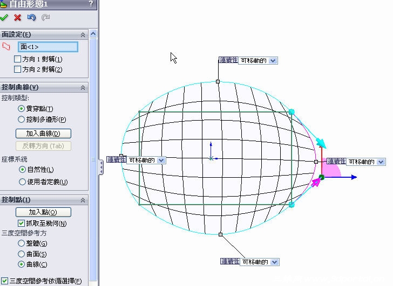393x286 pixels.
Task: Confirm the freeform feature with green checkmark
Action: pyautogui.click(x=4, y=17)
